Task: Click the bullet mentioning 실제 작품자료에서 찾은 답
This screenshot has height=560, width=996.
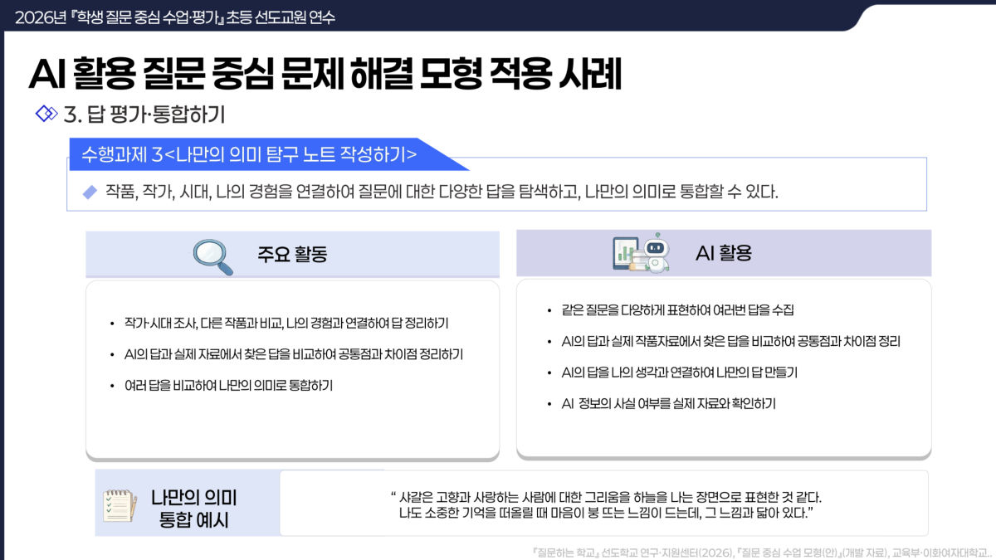Action: (730, 342)
